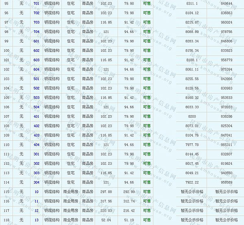Open room 701 link
The image size is (244, 225).
(x=37, y=4)
